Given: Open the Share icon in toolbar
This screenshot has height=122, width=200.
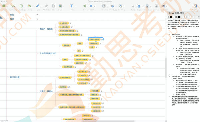Looking at the screenshot, I should point(85,6).
